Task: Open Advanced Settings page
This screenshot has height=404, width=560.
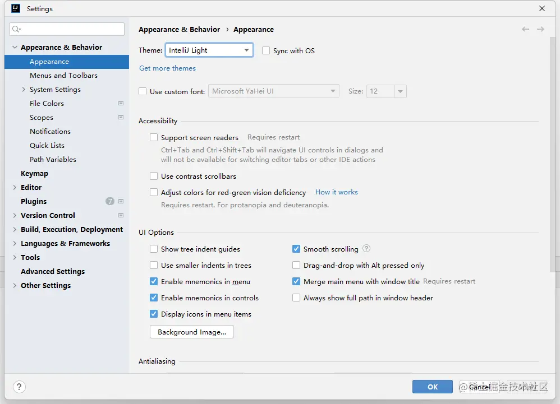Action: click(53, 272)
